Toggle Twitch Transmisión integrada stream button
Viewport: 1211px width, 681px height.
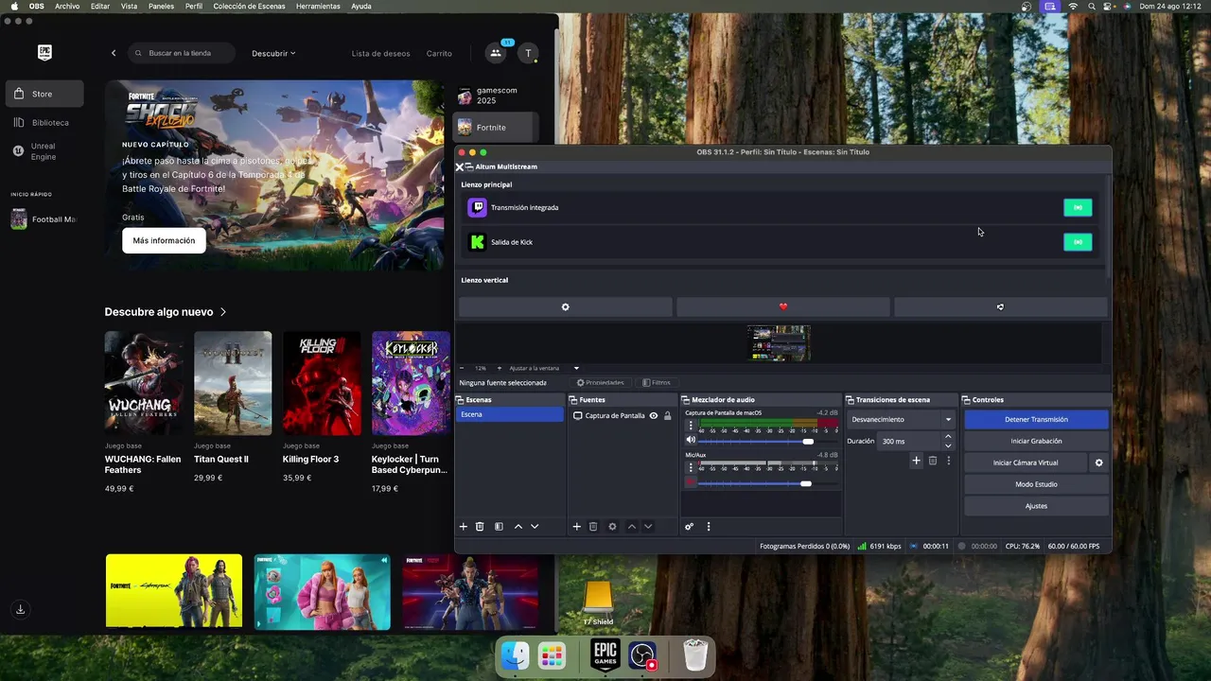pos(1078,207)
